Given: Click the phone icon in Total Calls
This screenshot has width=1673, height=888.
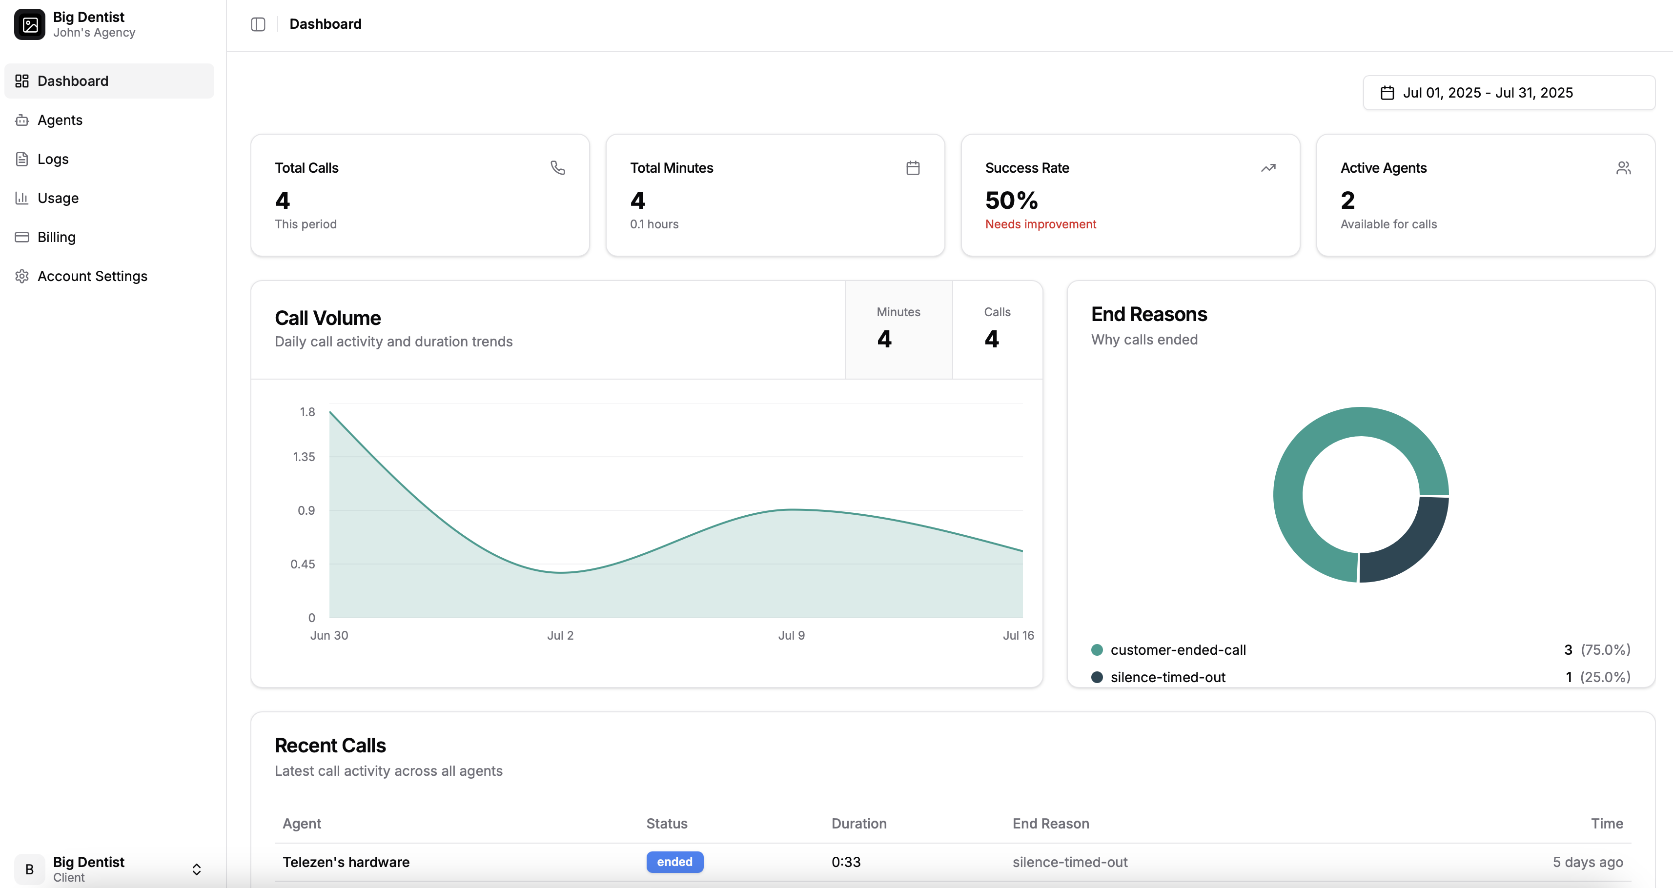Looking at the screenshot, I should click(557, 168).
